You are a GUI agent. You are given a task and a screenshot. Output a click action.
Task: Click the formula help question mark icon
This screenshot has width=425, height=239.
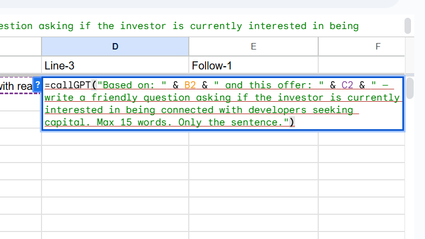click(x=37, y=85)
